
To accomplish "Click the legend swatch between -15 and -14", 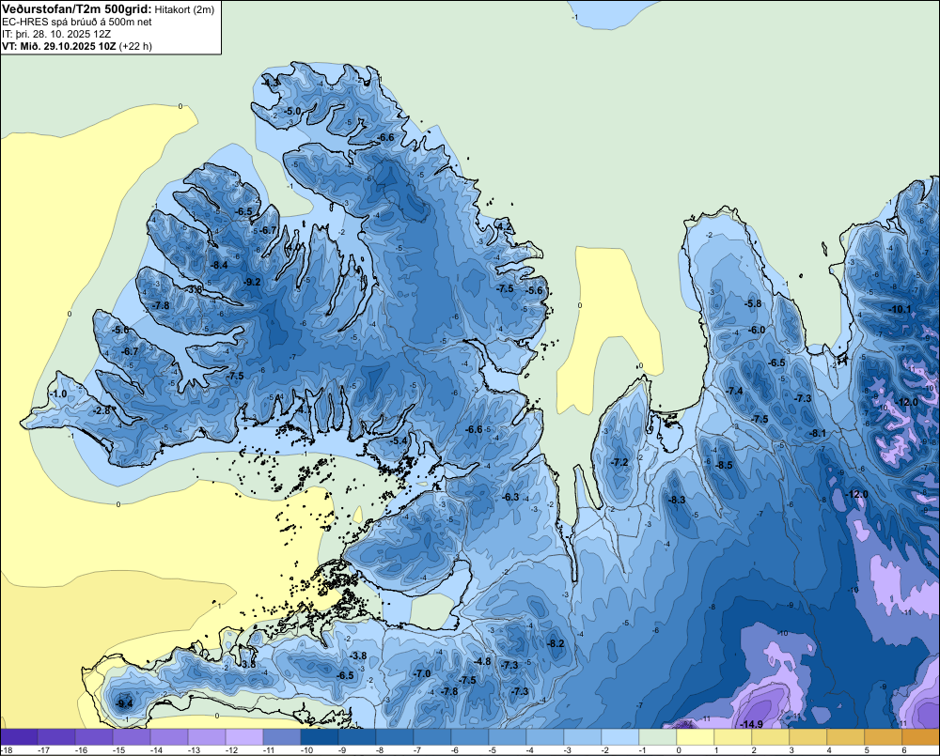I will pos(132,737).
